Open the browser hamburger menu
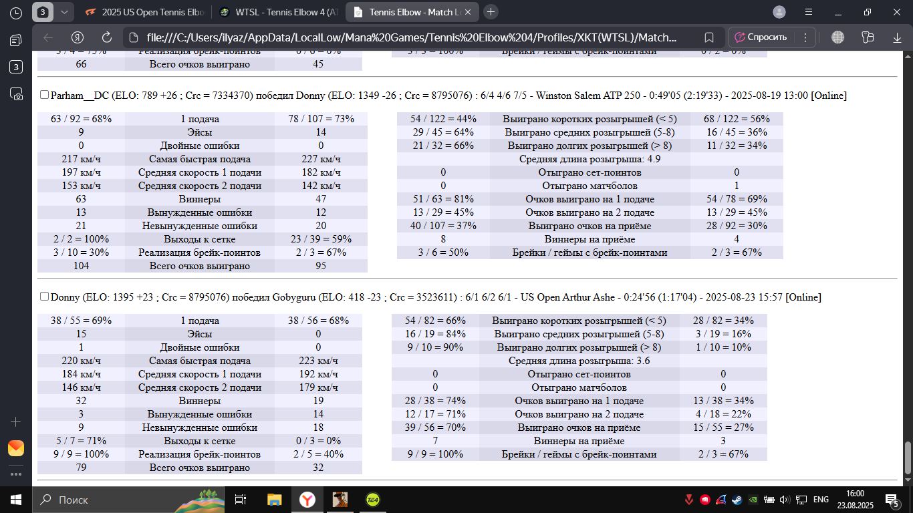Screen dimensions: 913x513 [x=809, y=12]
